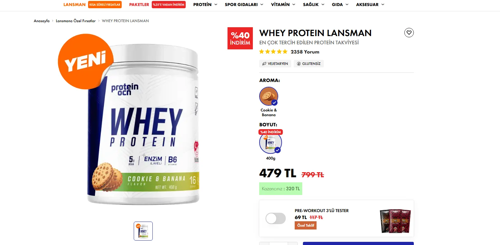The width and height of the screenshot is (500, 245).
Task: Click the Pre-Workout tester sachets image
Action: pyautogui.click(x=395, y=221)
